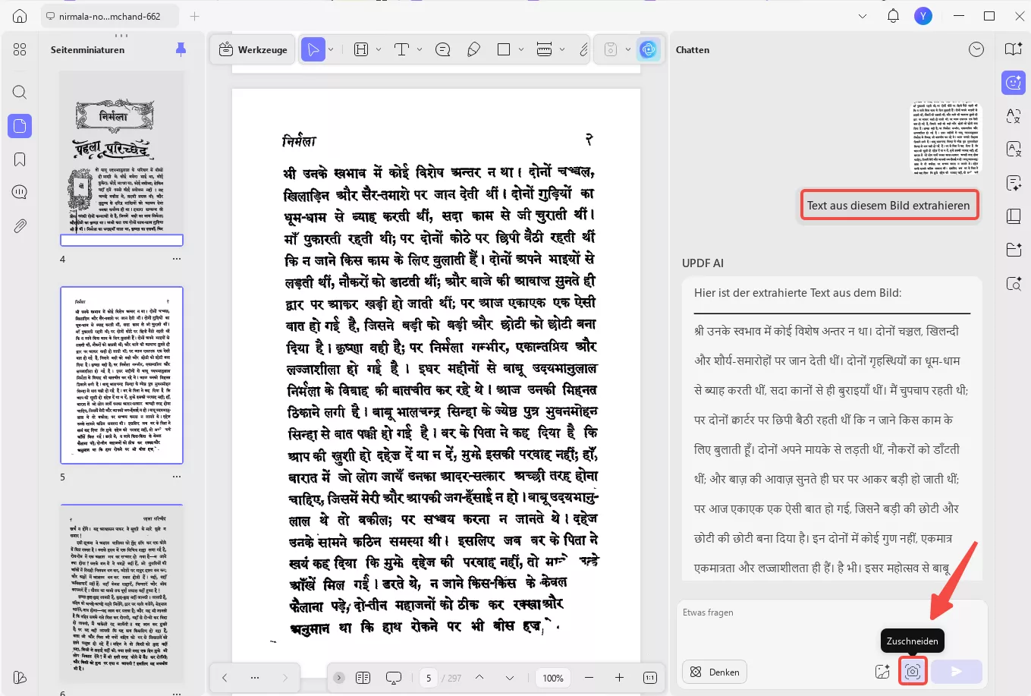Open the bookmarks panel icon
The image size is (1031, 696).
(x=20, y=159)
